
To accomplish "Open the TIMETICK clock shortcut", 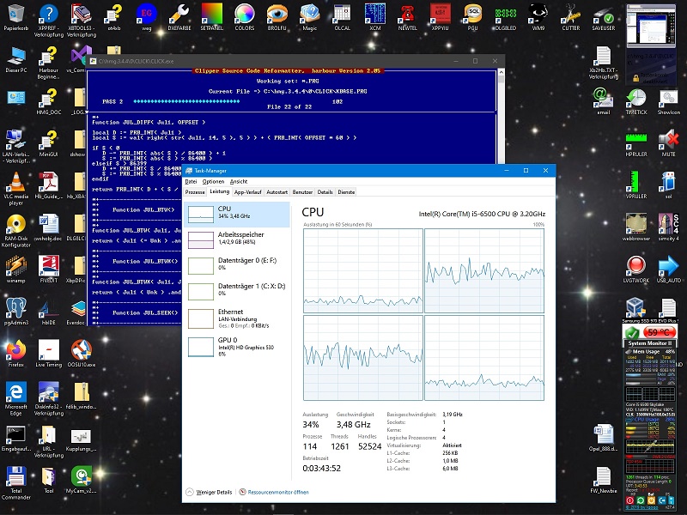I will click(636, 101).
